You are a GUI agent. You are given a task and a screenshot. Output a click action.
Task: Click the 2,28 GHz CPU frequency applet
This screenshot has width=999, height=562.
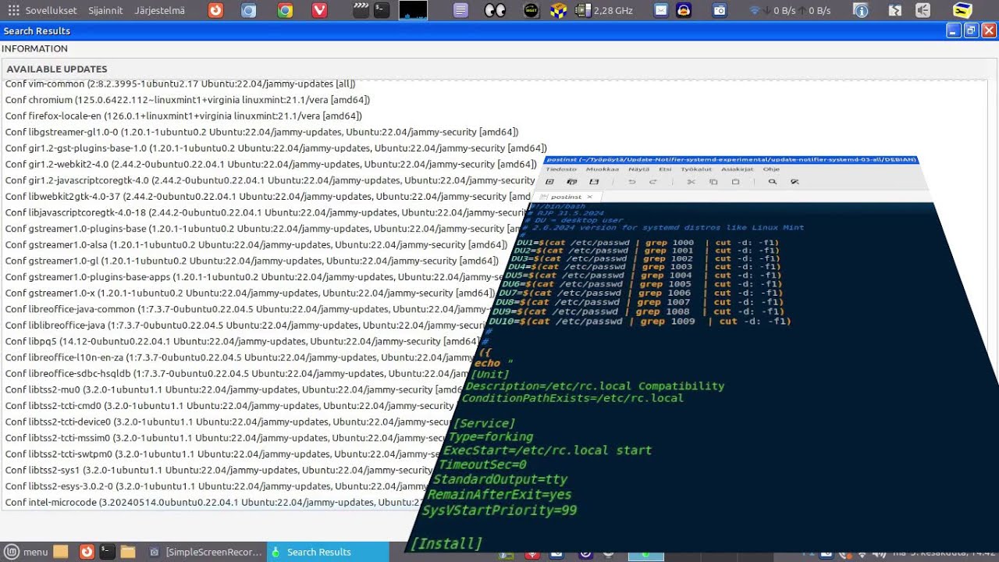pos(605,10)
